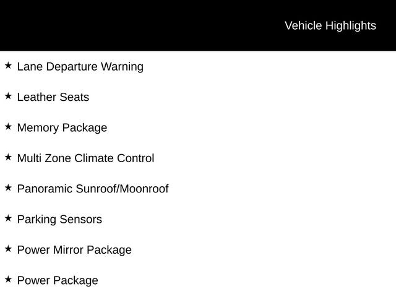Click the star beside Lane Departure Warning
The height and width of the screenshot is (297, 396).
tap(8, 66)
